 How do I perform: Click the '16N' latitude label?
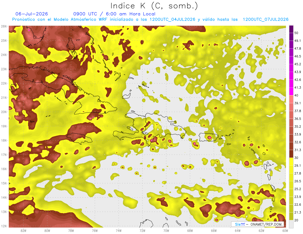click(x=4, y=169)
